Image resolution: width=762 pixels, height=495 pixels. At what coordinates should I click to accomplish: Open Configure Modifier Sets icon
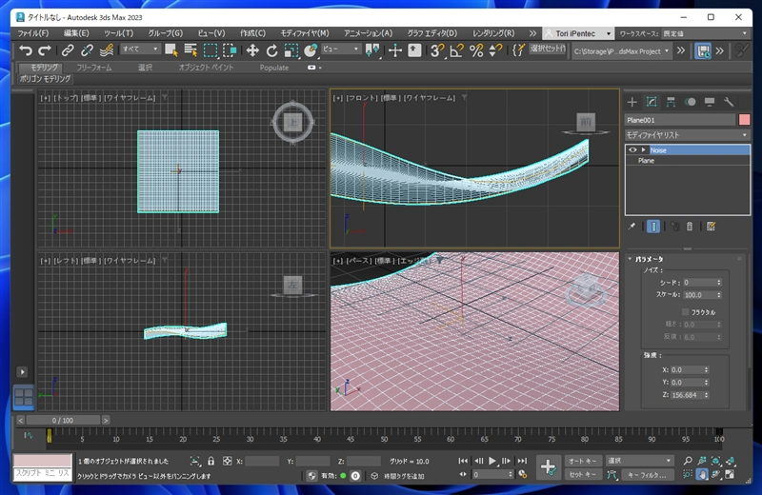(711, 227)
